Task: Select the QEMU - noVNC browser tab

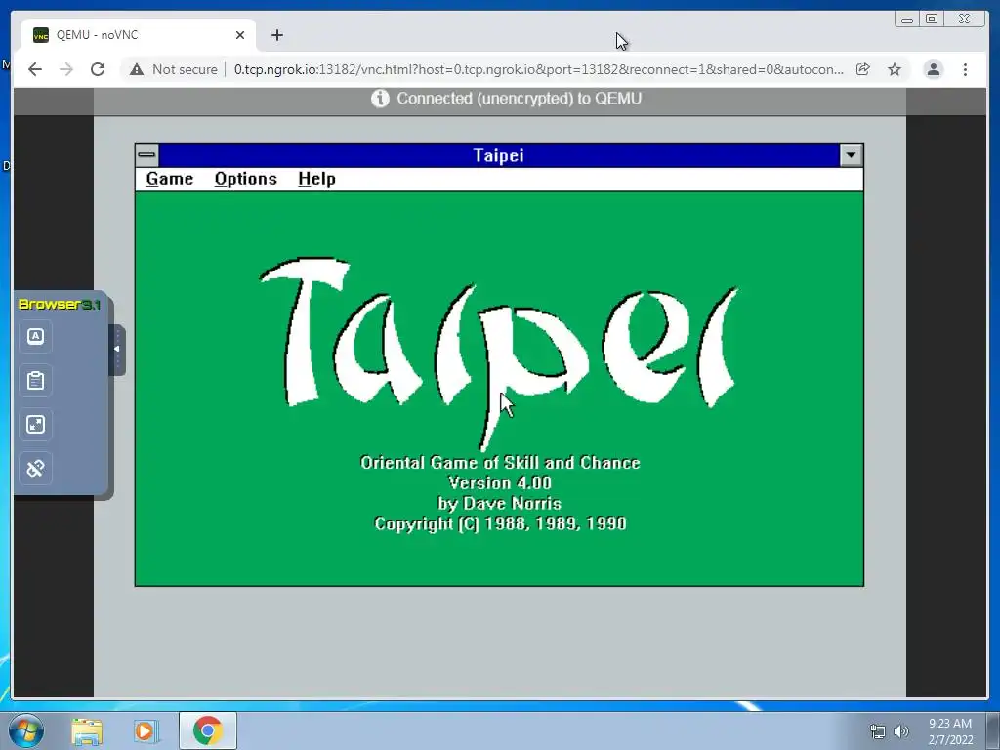Action: pos(139,35)
